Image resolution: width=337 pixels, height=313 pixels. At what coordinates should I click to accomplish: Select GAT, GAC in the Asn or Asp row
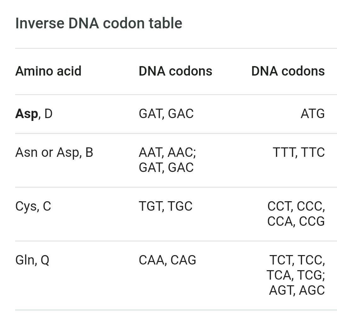point(166,168)
